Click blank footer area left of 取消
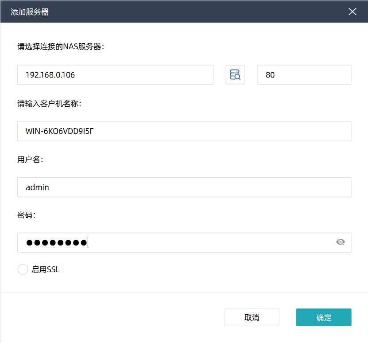Screen dimensions: 368x343 pyautogui.click(x=111, y=317)
